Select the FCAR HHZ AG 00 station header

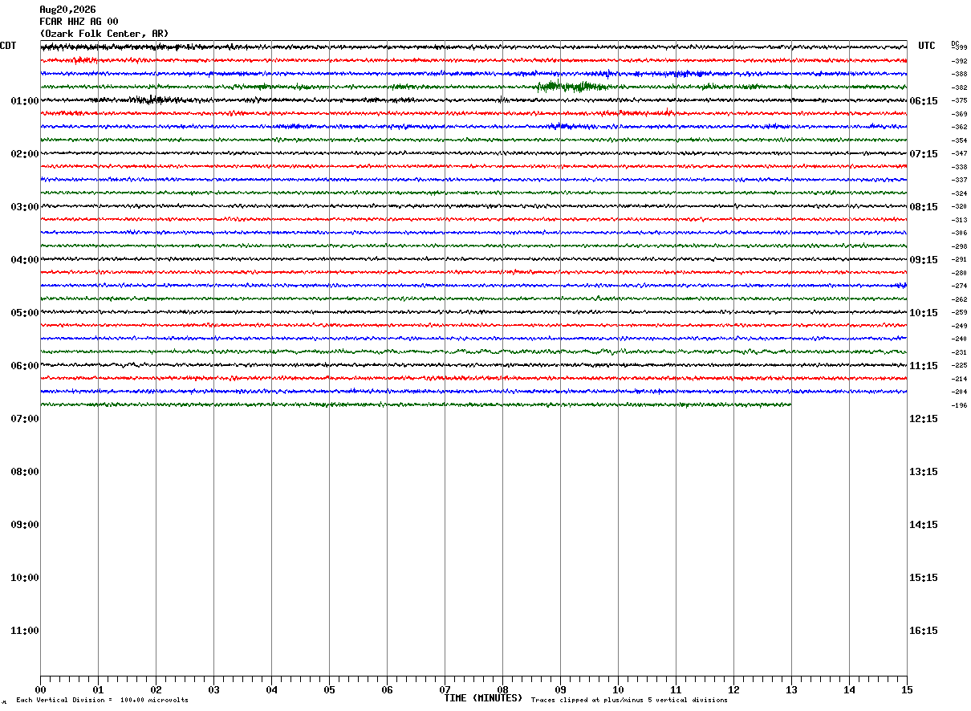(79, 22)
